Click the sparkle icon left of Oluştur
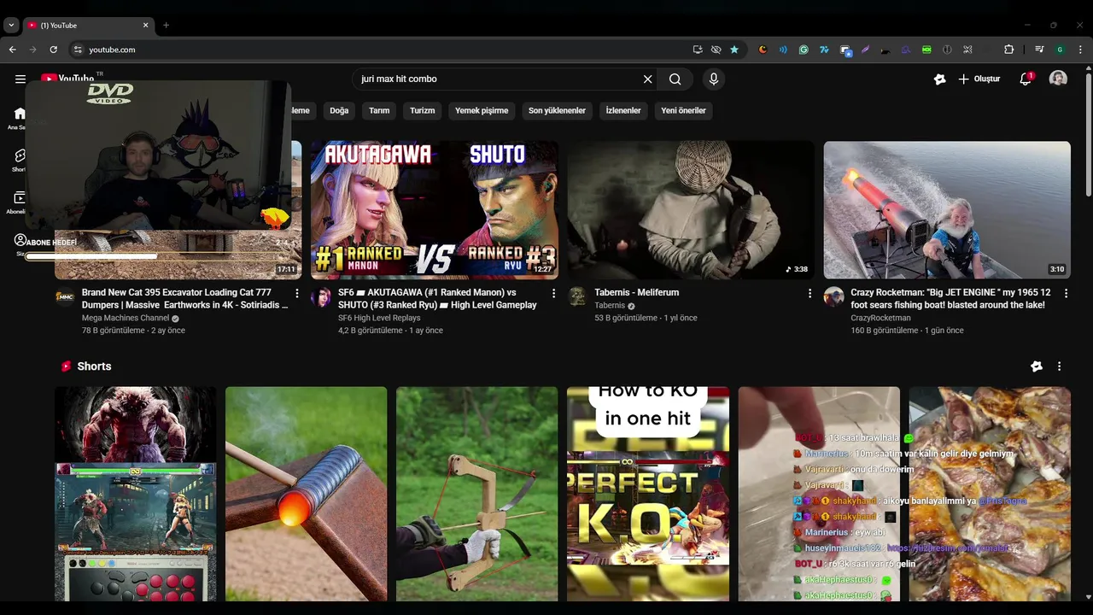Image resolution: width=1093 pixels, height=615 pixels. coord(939,79)
